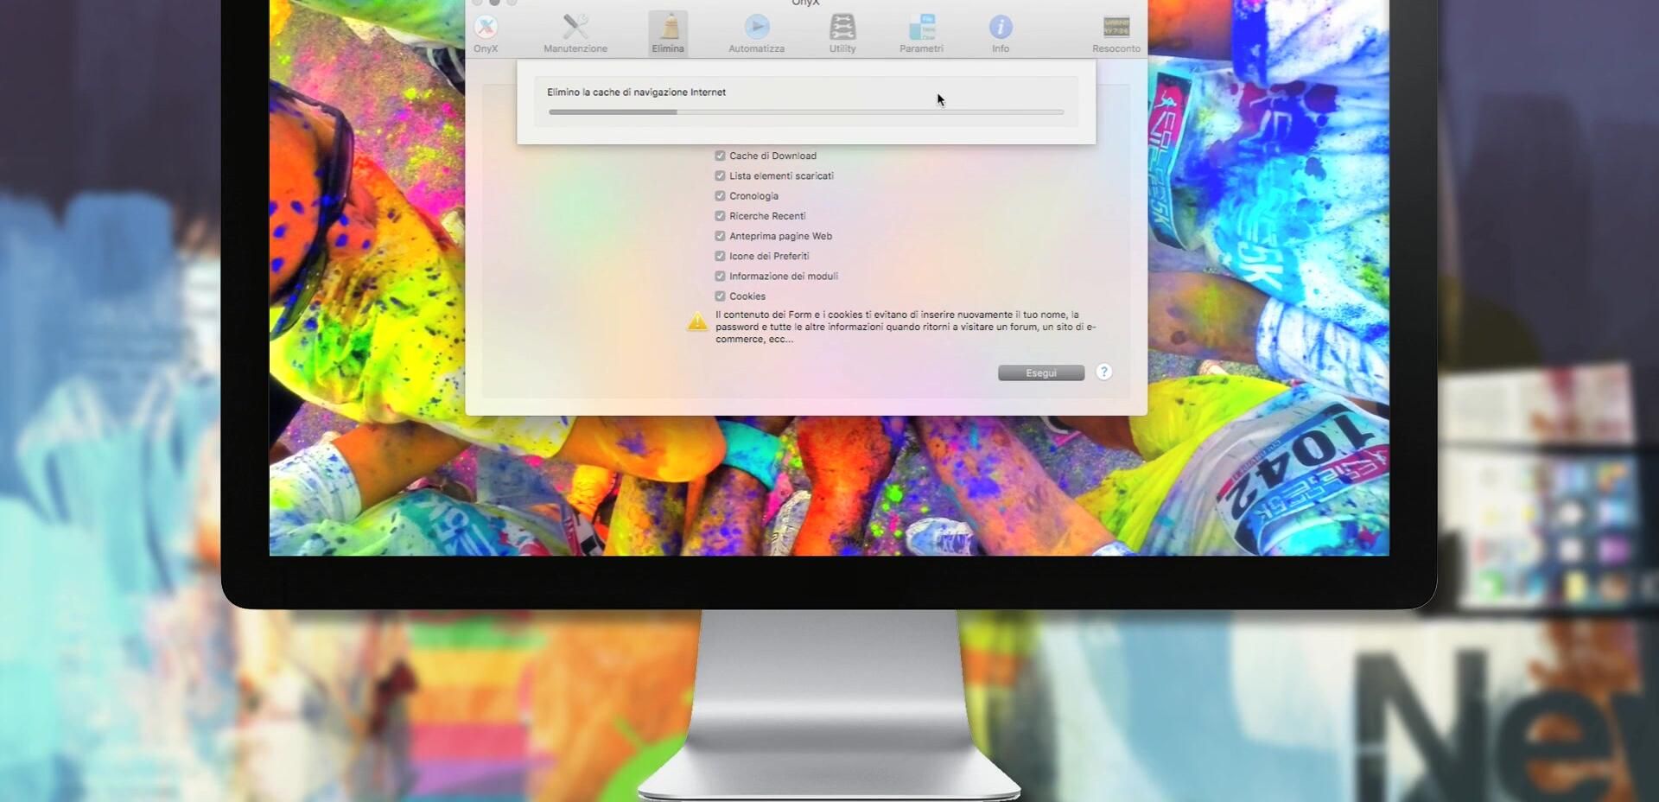Click the Esegui button

(1041, 372)
